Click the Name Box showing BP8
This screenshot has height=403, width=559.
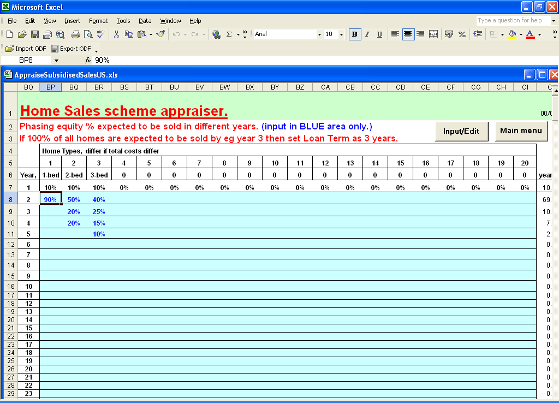tap(27, 60)
